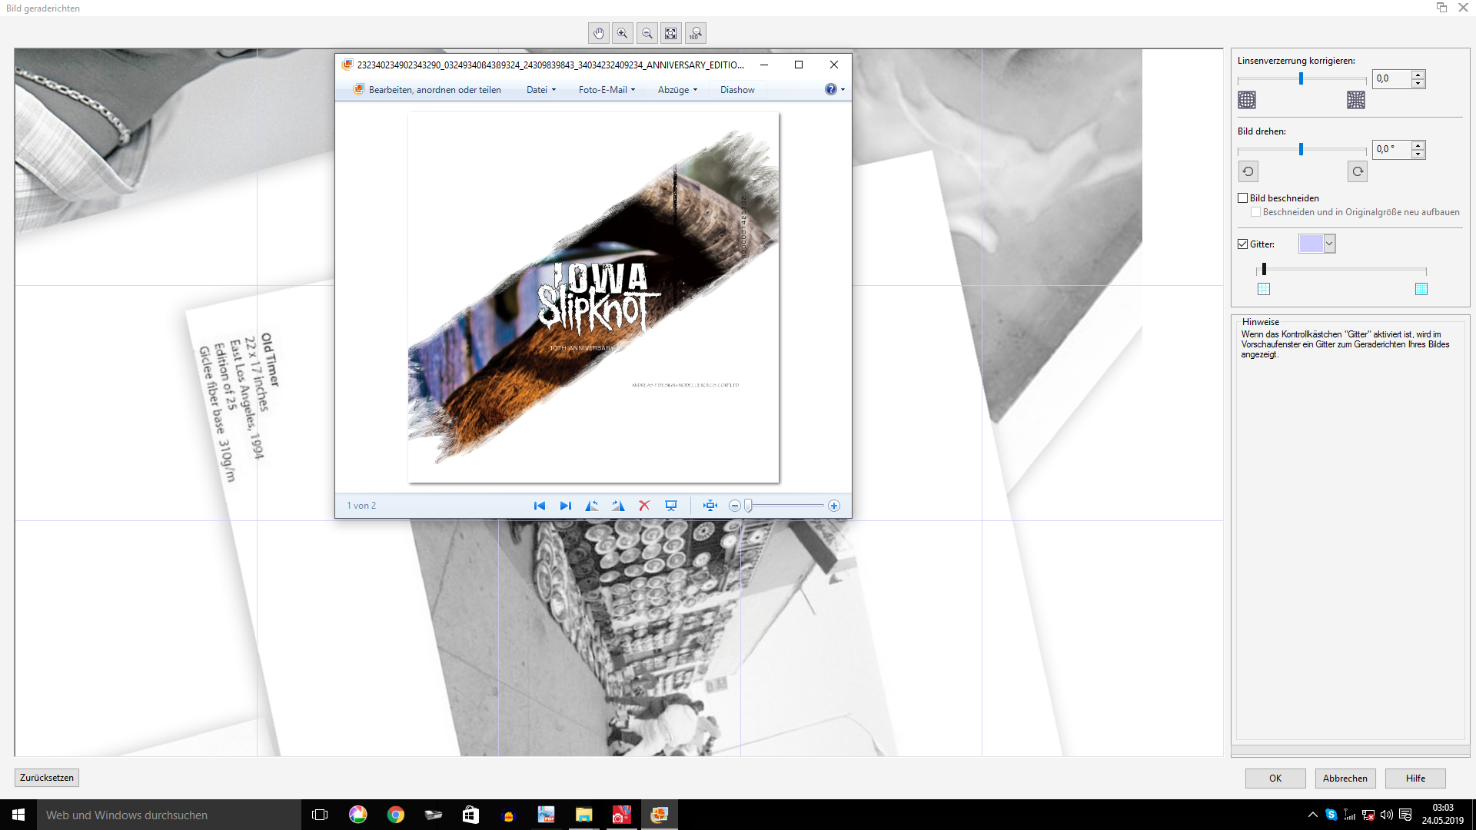Viewport: 1476px width, 830px height.
Task: Confirm with the OK button
Action: click(x=1275, y=779)
